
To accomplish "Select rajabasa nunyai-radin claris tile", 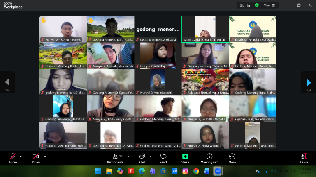I will tap(253, 109).
